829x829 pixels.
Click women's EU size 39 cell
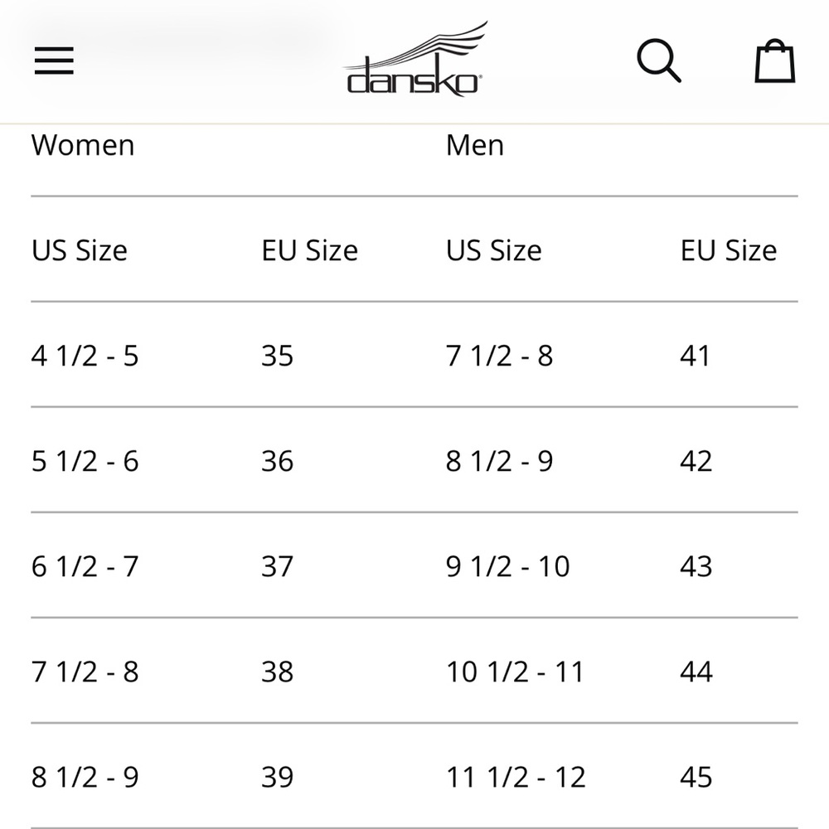[277, 777]
